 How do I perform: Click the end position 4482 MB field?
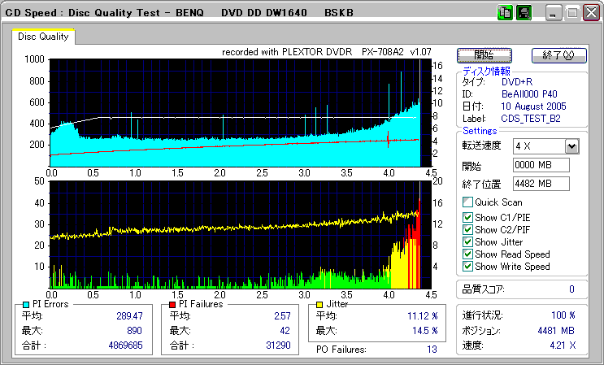click(541, 184)
